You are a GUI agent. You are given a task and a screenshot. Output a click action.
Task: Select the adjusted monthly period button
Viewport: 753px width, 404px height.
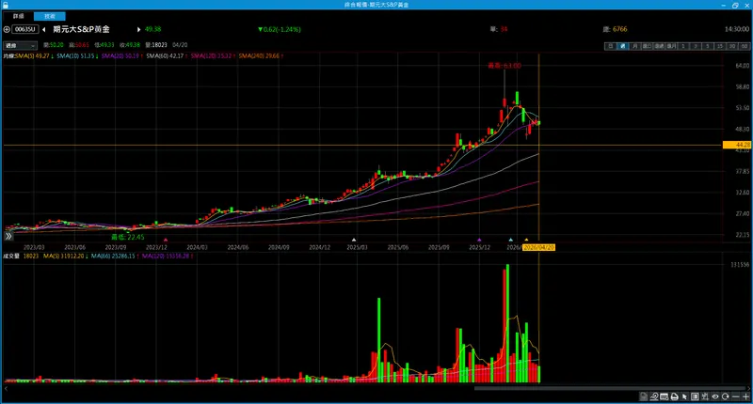pyautogui.click(x=671, y=46)
